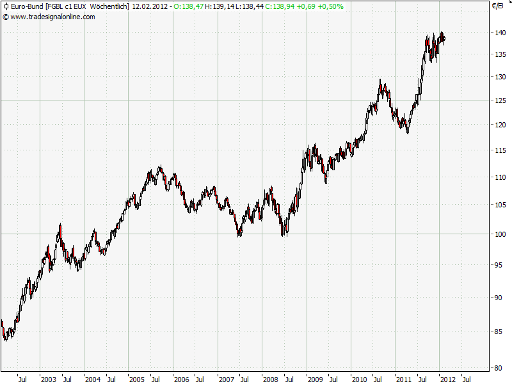This screenshot has height=384, width=512.
Task: Click the price axis label 135
Action: pyautogui.click(x=500, y=54)
